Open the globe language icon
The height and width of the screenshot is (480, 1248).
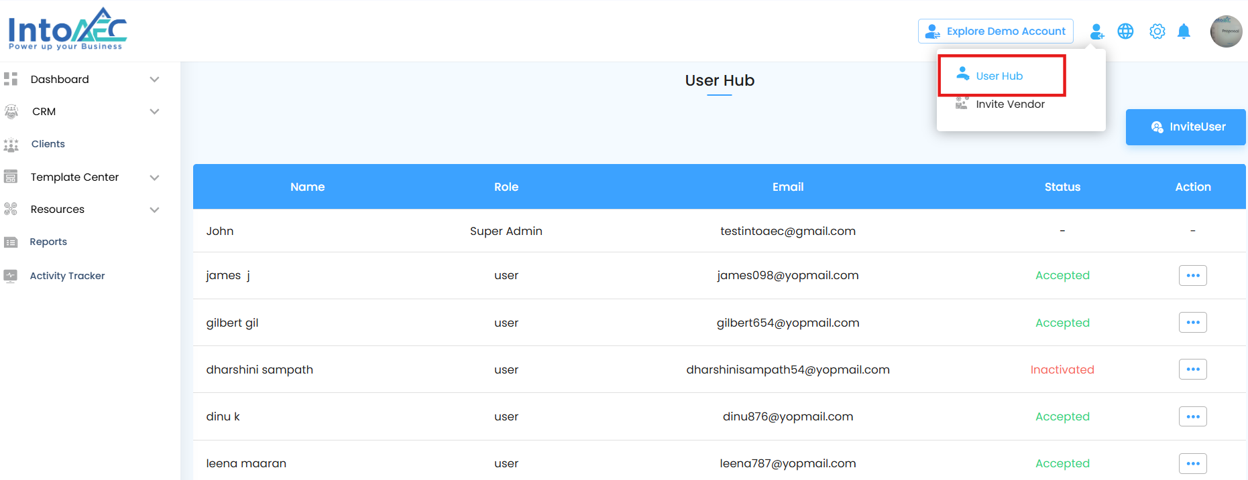[1125, 31]
